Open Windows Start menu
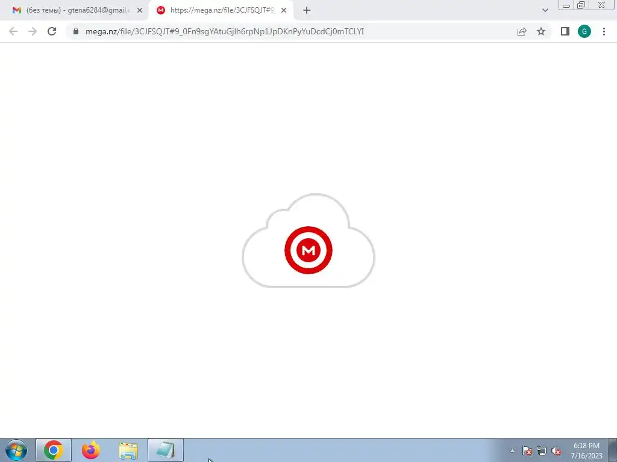Viewport: 617px width, 462px height. click(16, 450)
